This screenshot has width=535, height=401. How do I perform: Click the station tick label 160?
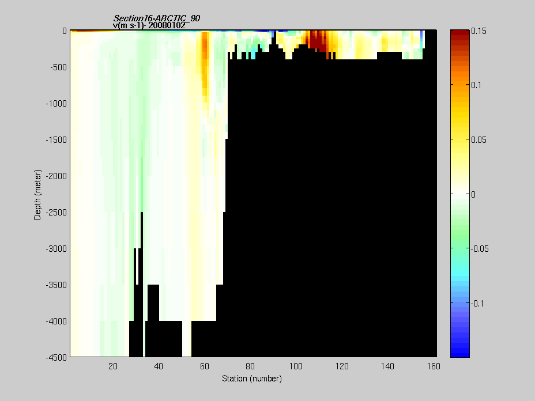[434, 366]
